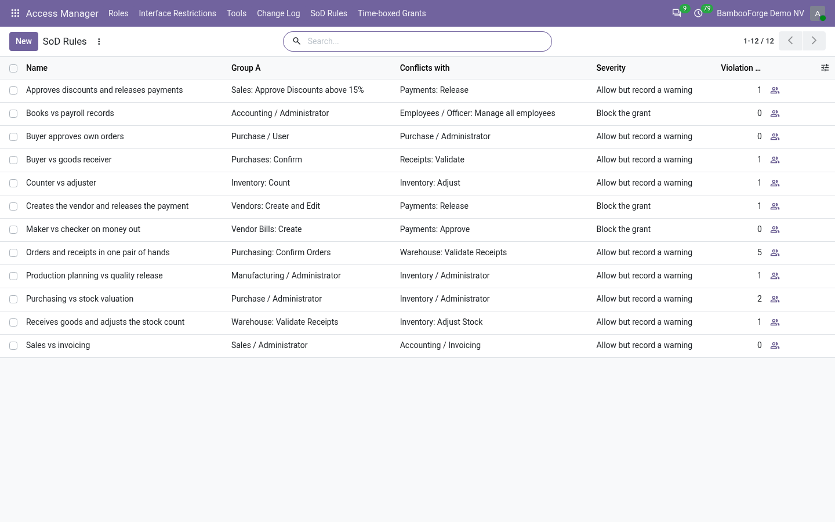The width and height of the screenshot is (835, 522).
Task: Open the Roles menu
Action: coord(118,13)
